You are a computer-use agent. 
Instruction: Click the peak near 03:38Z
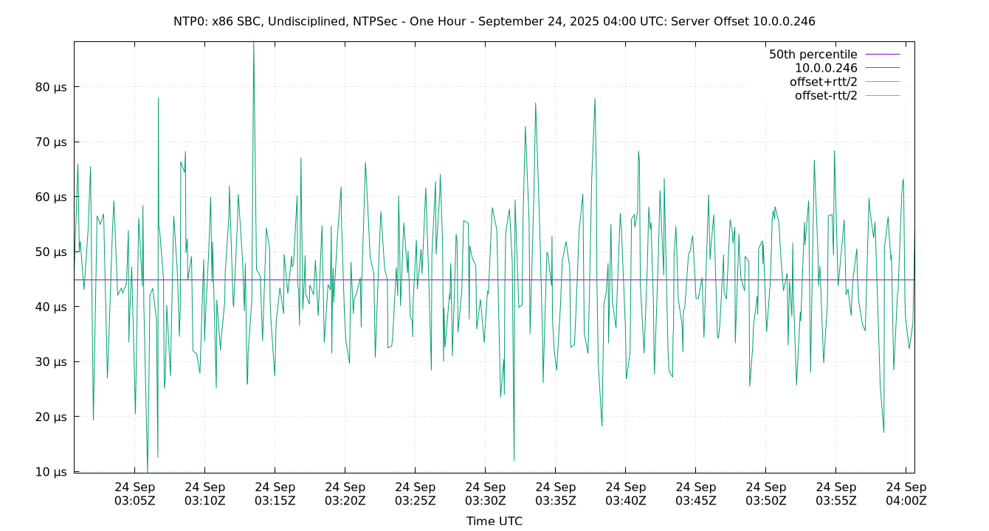tap(596, 100)
